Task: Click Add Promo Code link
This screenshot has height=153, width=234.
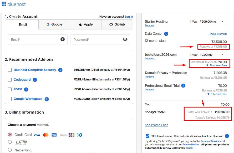Action: click(156, 125)
